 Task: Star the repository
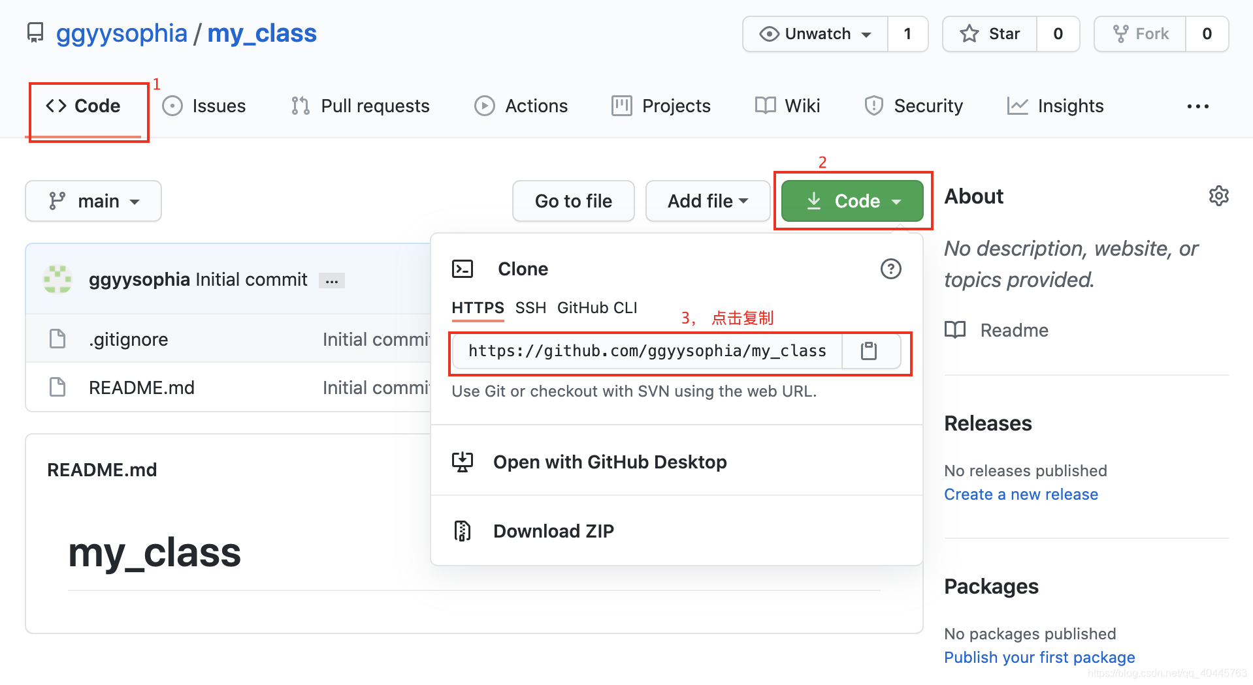pyautogui.click(x=990, y=34)
